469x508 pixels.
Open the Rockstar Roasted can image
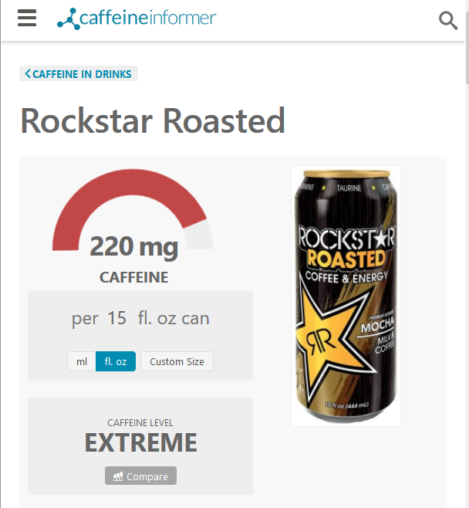pyautogui.click(x=346, y=296)
